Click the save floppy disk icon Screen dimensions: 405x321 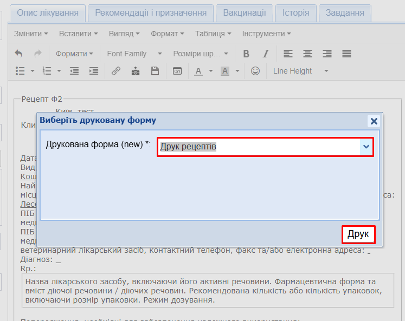pos(155,71)
